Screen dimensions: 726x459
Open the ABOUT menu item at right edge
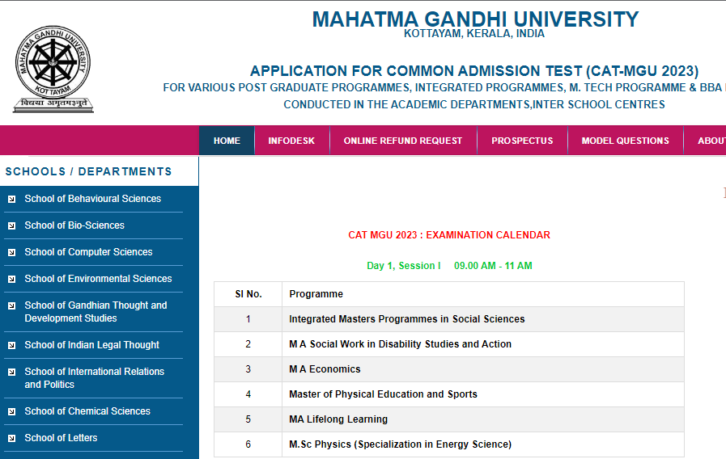(705, 141)
